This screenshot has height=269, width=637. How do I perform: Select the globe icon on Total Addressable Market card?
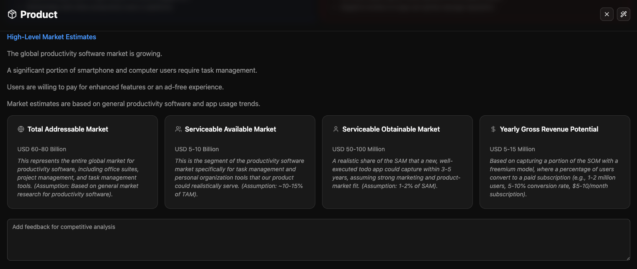click(21, 129)
